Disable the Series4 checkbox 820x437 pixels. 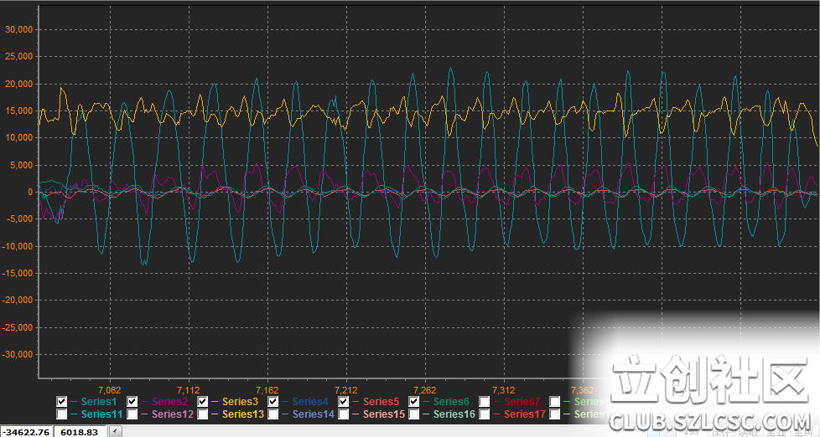[x=273, y=402]
